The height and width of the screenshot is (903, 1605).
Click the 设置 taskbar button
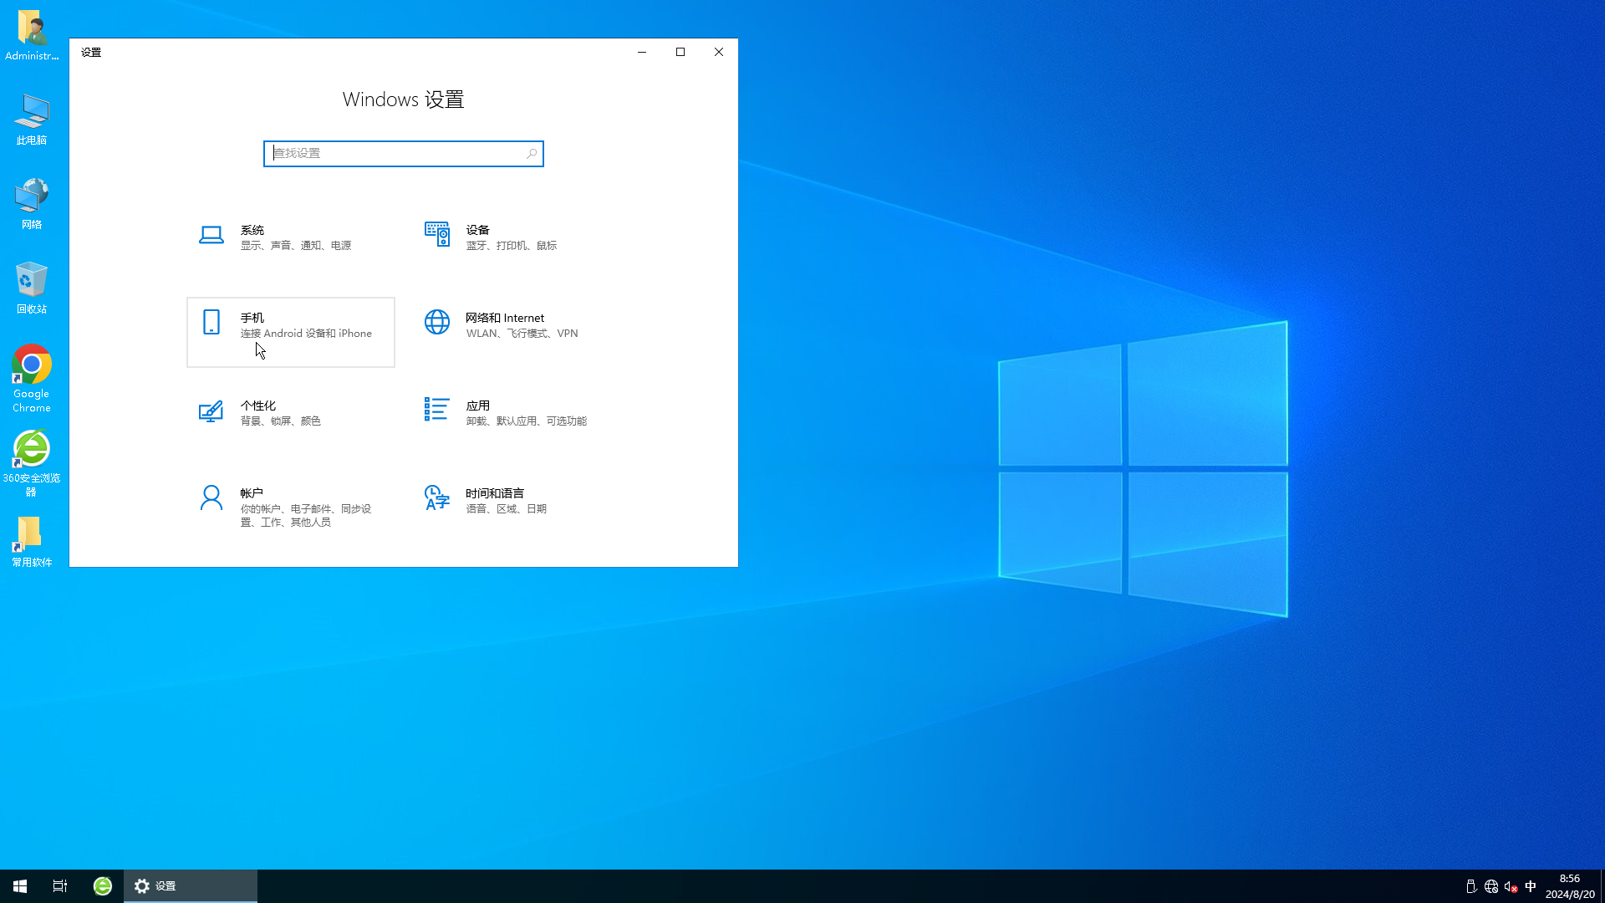pos(191,886)
